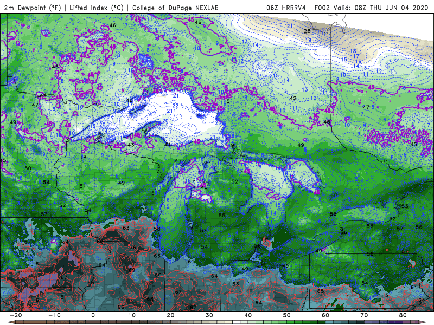The width and height of the screenshot is (434, 325).
Task: Click the black '58' dewpoint value by Lake Michigan
Action: (157, 229)
